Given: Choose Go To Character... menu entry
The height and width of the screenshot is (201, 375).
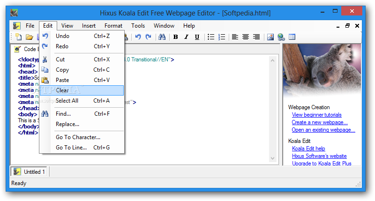Looking at the screenshot, I should click(x=82, y=137).
